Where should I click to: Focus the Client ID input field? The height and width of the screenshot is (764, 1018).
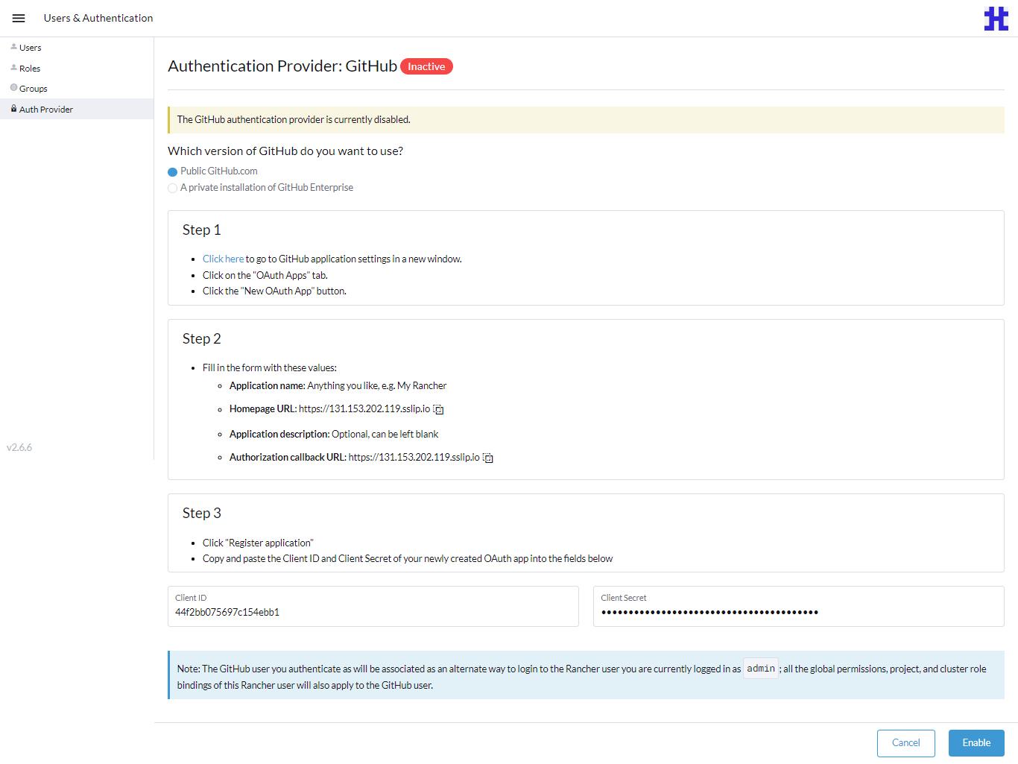(x=373, y=606)
